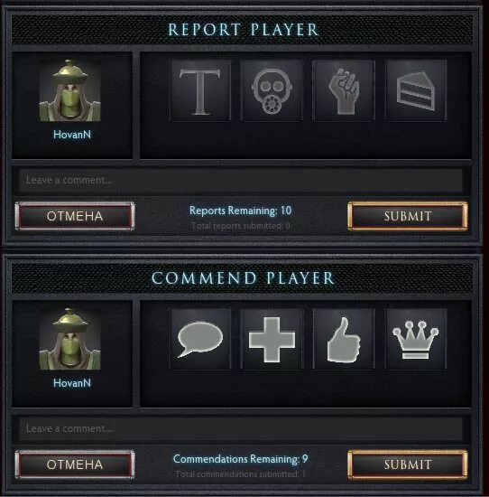Viewport: 489px width, 497px height.
Task: Select the thumbs up commend icon
Action: [344, 339]
